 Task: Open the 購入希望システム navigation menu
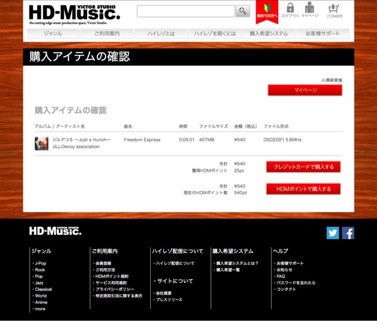(x=269, y=34)
